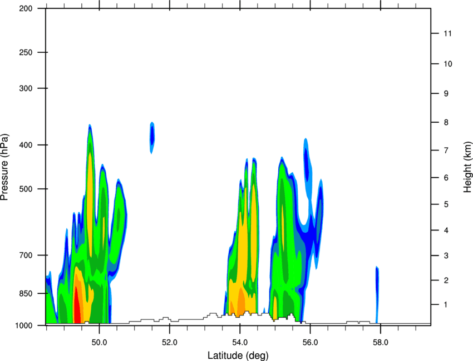The height and width of the screenshot is (361, 473).
Task: Click the 4 km height label
Action: point(446,230)
